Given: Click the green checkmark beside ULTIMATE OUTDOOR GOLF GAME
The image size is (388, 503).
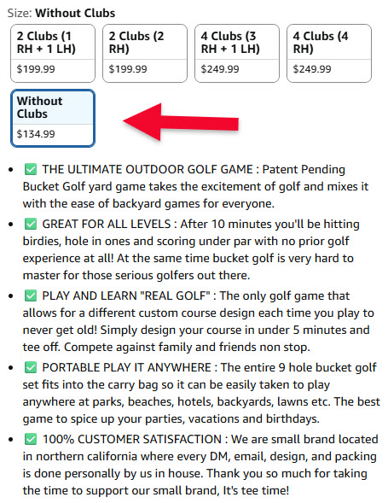Looking at the screenshot, I should 31,169.
